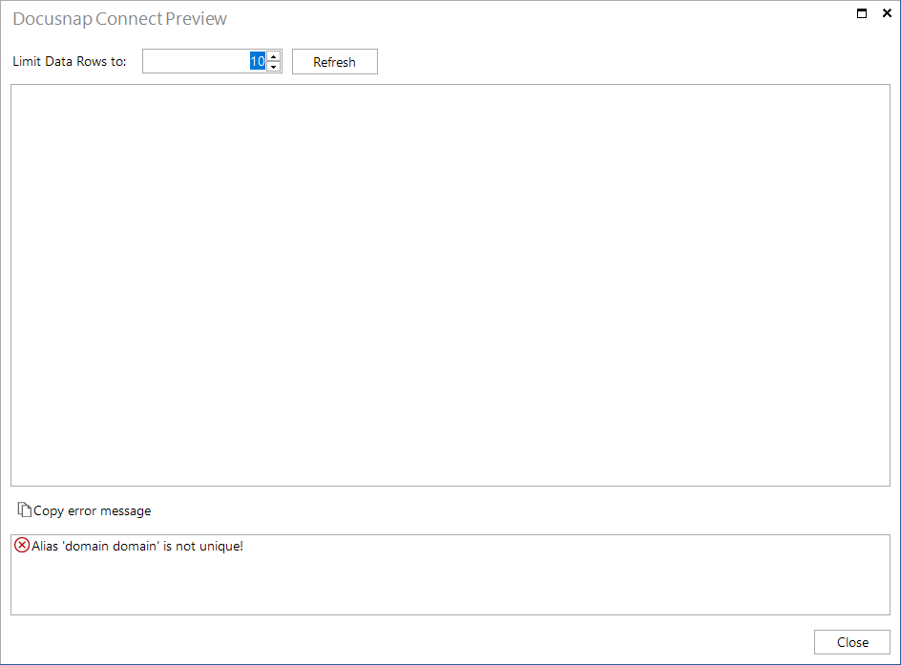Click the Limit Data Rows to label
Image resolution: width=901 pixels, height=665 pixels.
tap(70, 61)
